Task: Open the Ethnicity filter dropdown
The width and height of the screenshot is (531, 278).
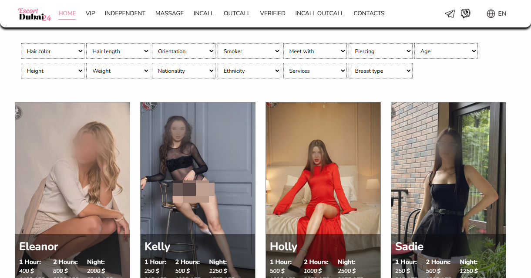Action: [x=249, y=71]
